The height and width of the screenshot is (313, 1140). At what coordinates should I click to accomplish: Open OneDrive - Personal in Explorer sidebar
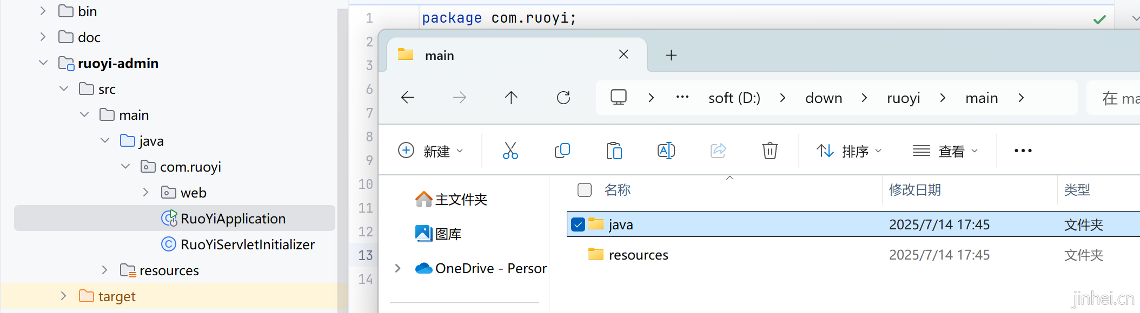pyautogui.click(x=481, y=268)
